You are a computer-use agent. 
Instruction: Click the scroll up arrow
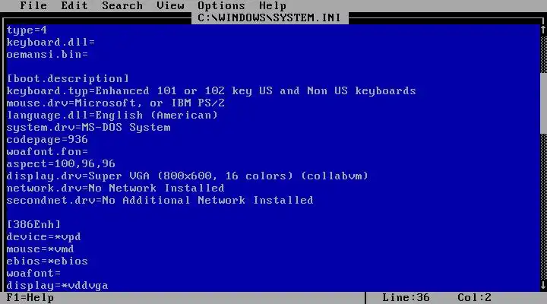click(x=543, y=30)
